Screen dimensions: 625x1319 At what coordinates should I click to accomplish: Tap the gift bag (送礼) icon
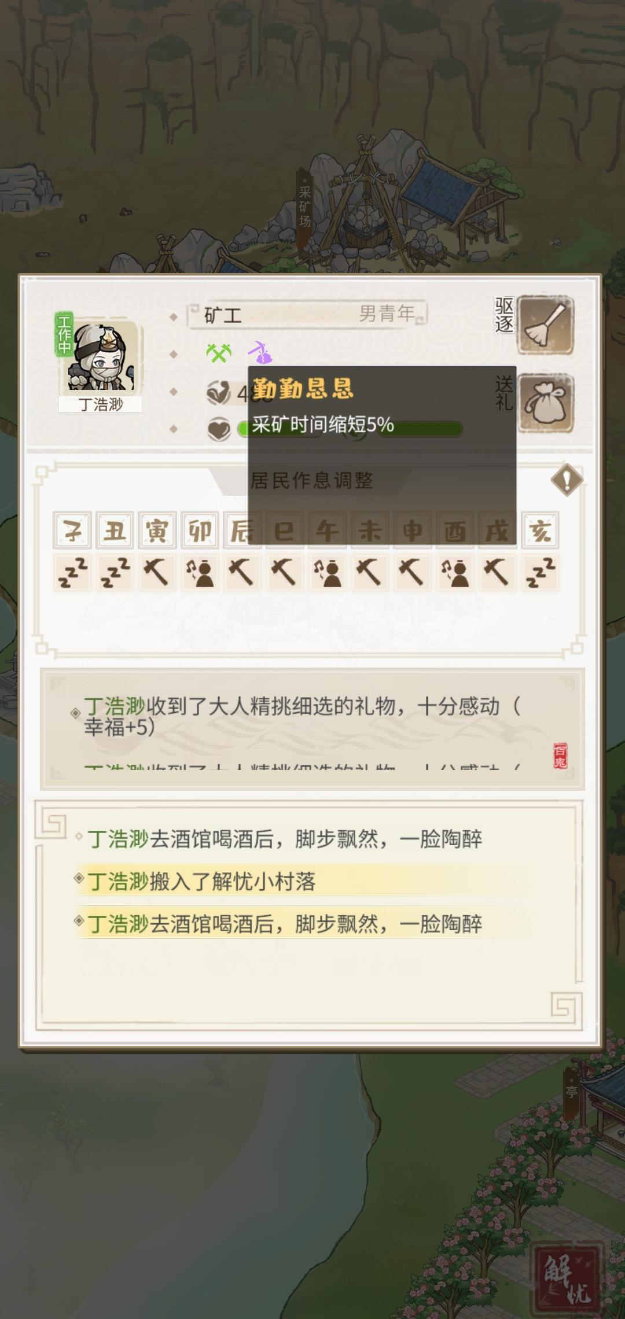pyautogui.click(x=545, y=403)
